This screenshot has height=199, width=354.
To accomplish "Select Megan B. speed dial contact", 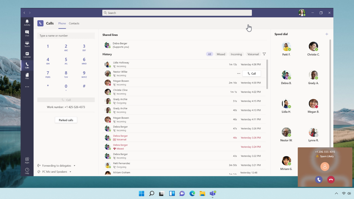I will point(313,106).
